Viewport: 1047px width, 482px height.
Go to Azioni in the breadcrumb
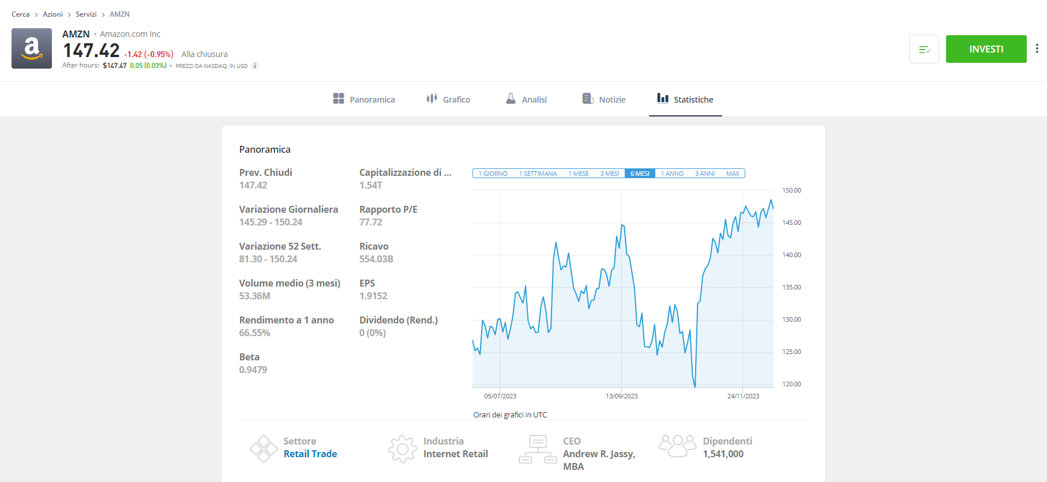(x=52, y=14)
